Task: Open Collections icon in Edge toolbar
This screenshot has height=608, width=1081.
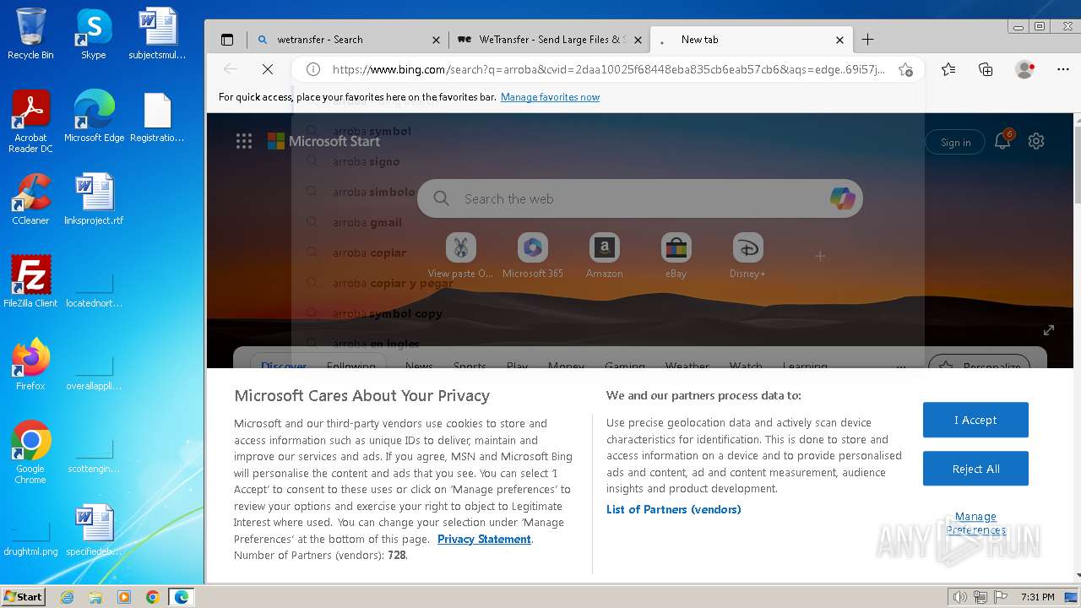Action: (x=986, y=69)
